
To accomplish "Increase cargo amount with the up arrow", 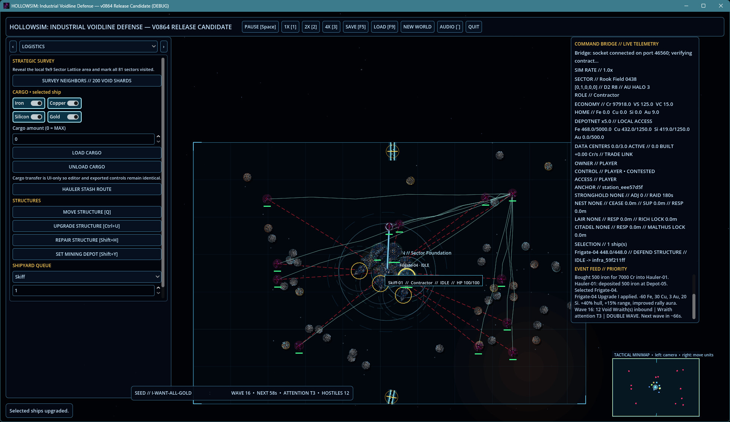I will tap(158, 136).
